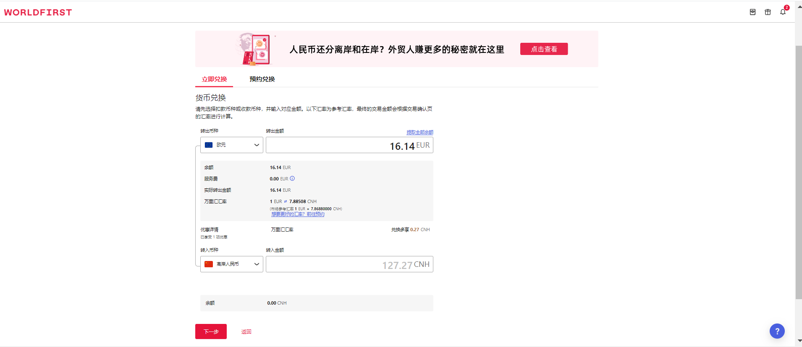Click the banner illustration of phone and globe
The height and width of the screenshot is (347, 802).
(255, 49)
